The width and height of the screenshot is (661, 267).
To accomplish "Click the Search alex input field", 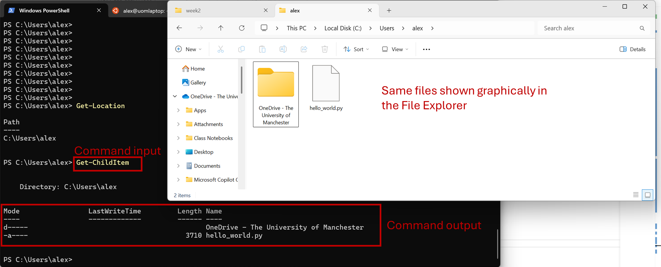I will [589, 28].
